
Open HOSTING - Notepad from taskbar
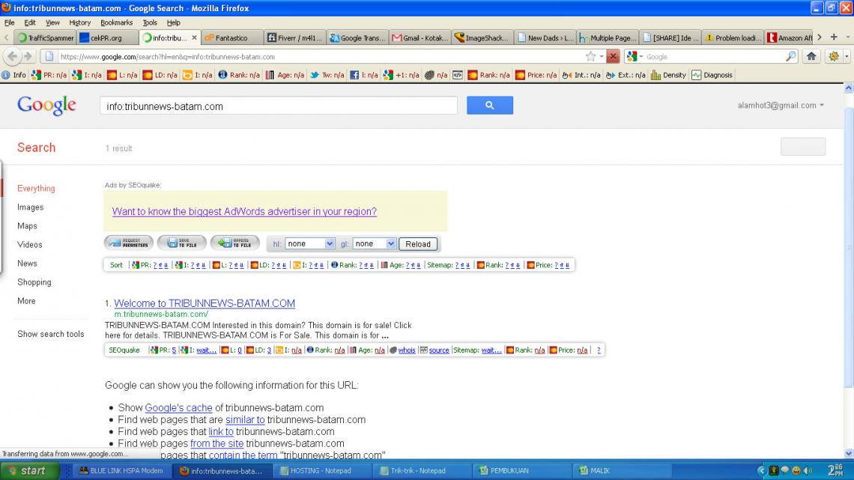pyautogui.click(x=321, y=471)
